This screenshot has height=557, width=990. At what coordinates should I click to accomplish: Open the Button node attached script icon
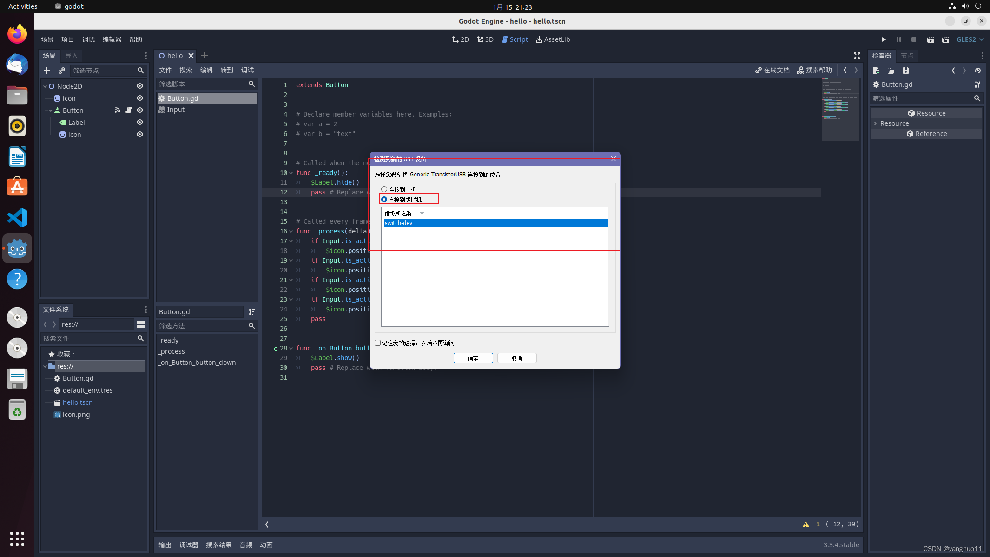[129, 110]
